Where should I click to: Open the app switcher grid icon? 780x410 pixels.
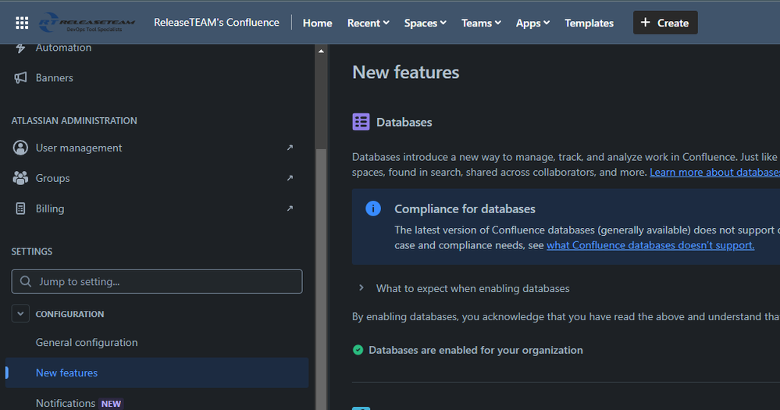click(22, 23)
